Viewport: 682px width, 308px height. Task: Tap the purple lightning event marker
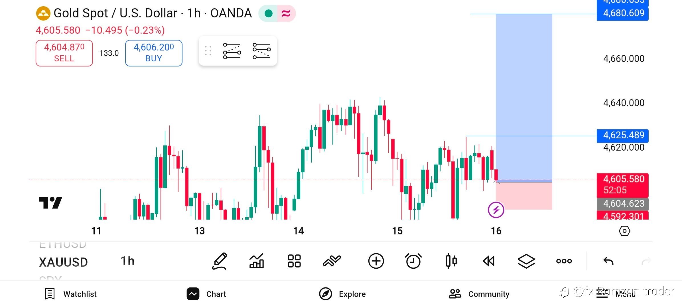coord(496,210)
